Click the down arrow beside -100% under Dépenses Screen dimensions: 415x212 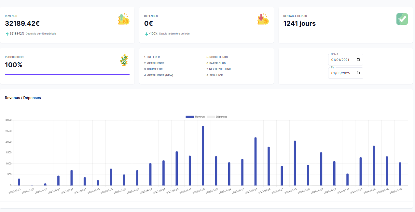146,34
